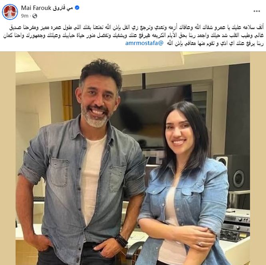266x265 pixels.
Task: Click the last line of the post text
Action: click(x=195, y=43)
